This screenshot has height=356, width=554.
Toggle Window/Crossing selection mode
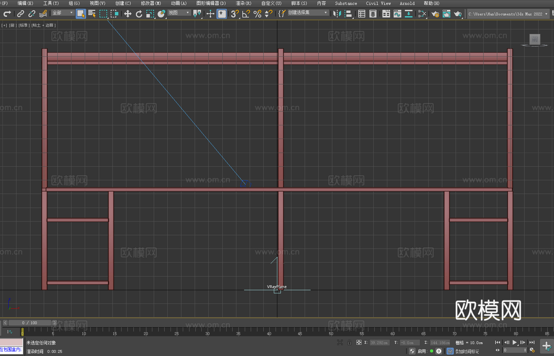115,14
